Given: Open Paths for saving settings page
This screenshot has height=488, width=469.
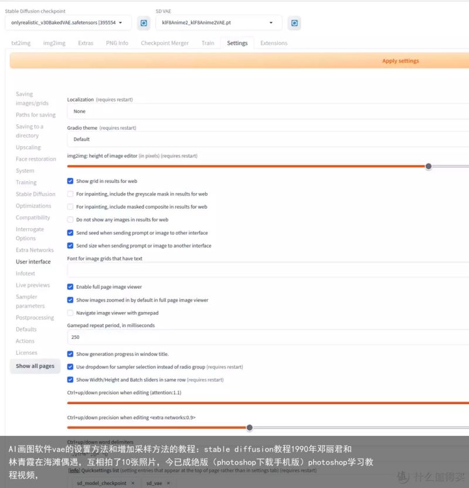Looking at the screenshot, I should tap(36, 115).
